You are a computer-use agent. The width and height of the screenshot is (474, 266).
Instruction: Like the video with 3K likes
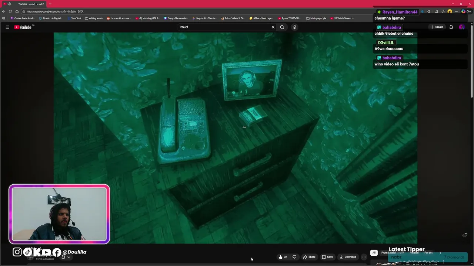click(x=283, y=257)
